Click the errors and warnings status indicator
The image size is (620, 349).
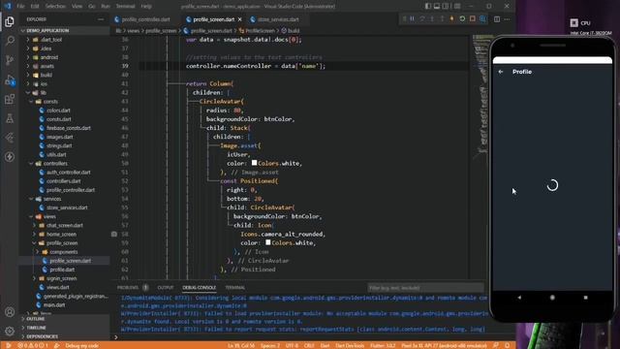(x=33, y=345)
